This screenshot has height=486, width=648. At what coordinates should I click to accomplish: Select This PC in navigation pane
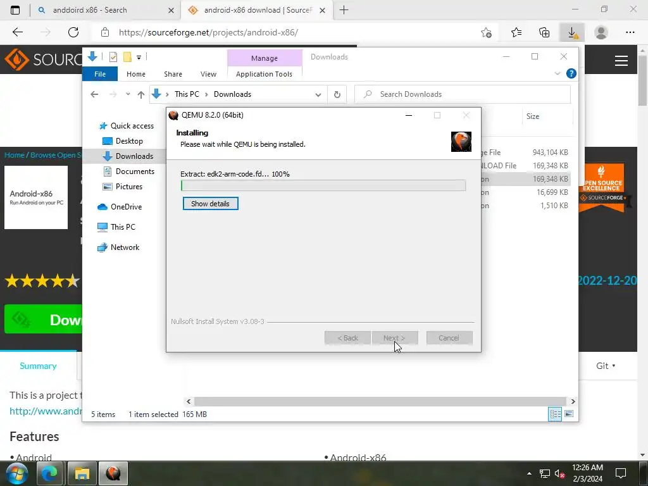123,227
